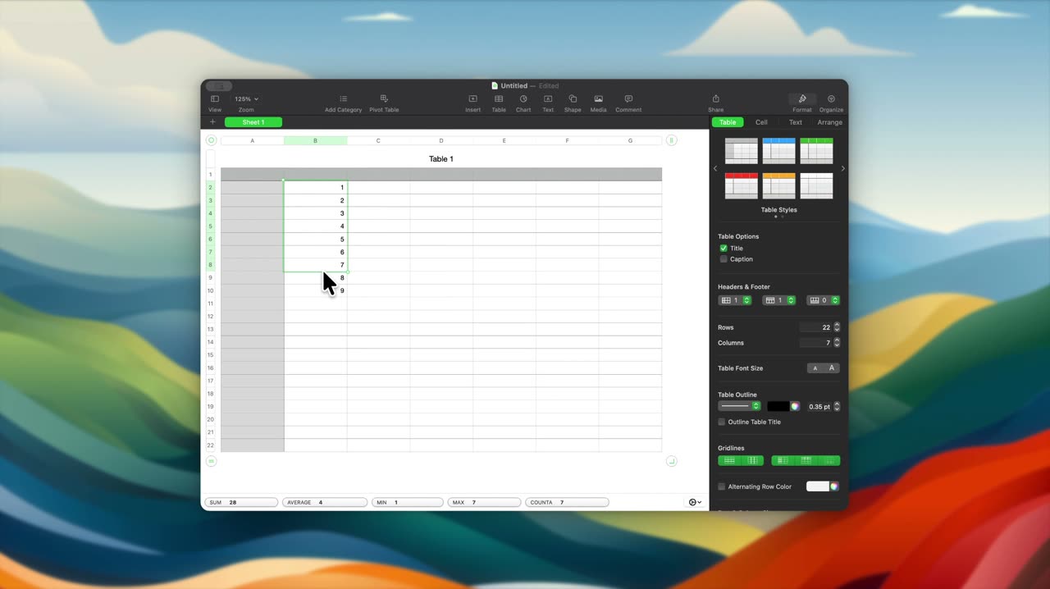Insert a Shape from toolbar

(573, 99)
